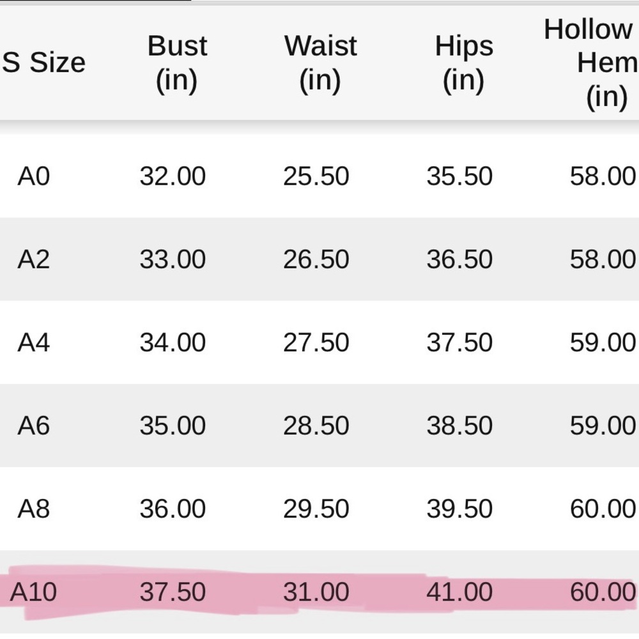Select the A2 size row label
639x639 pixels.
(33, 259)
